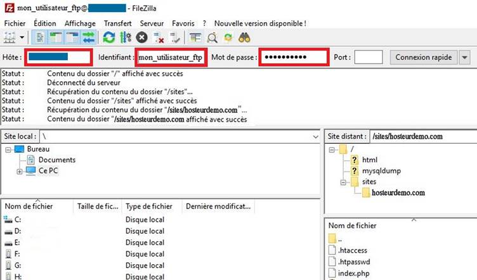Click the Connexion rapide button
477x280 pixels.
coord(424,57)
